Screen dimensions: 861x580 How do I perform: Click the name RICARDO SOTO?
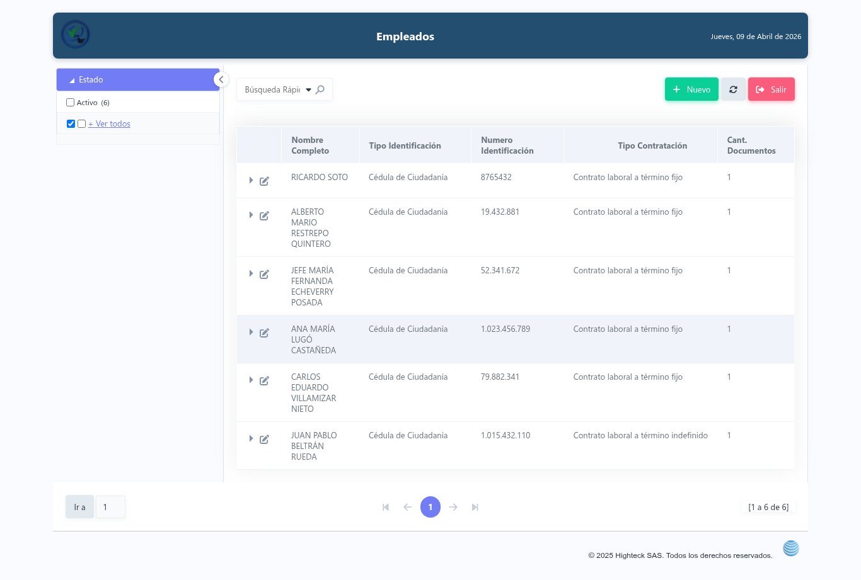pyautogui.click(x=320, y=178)
